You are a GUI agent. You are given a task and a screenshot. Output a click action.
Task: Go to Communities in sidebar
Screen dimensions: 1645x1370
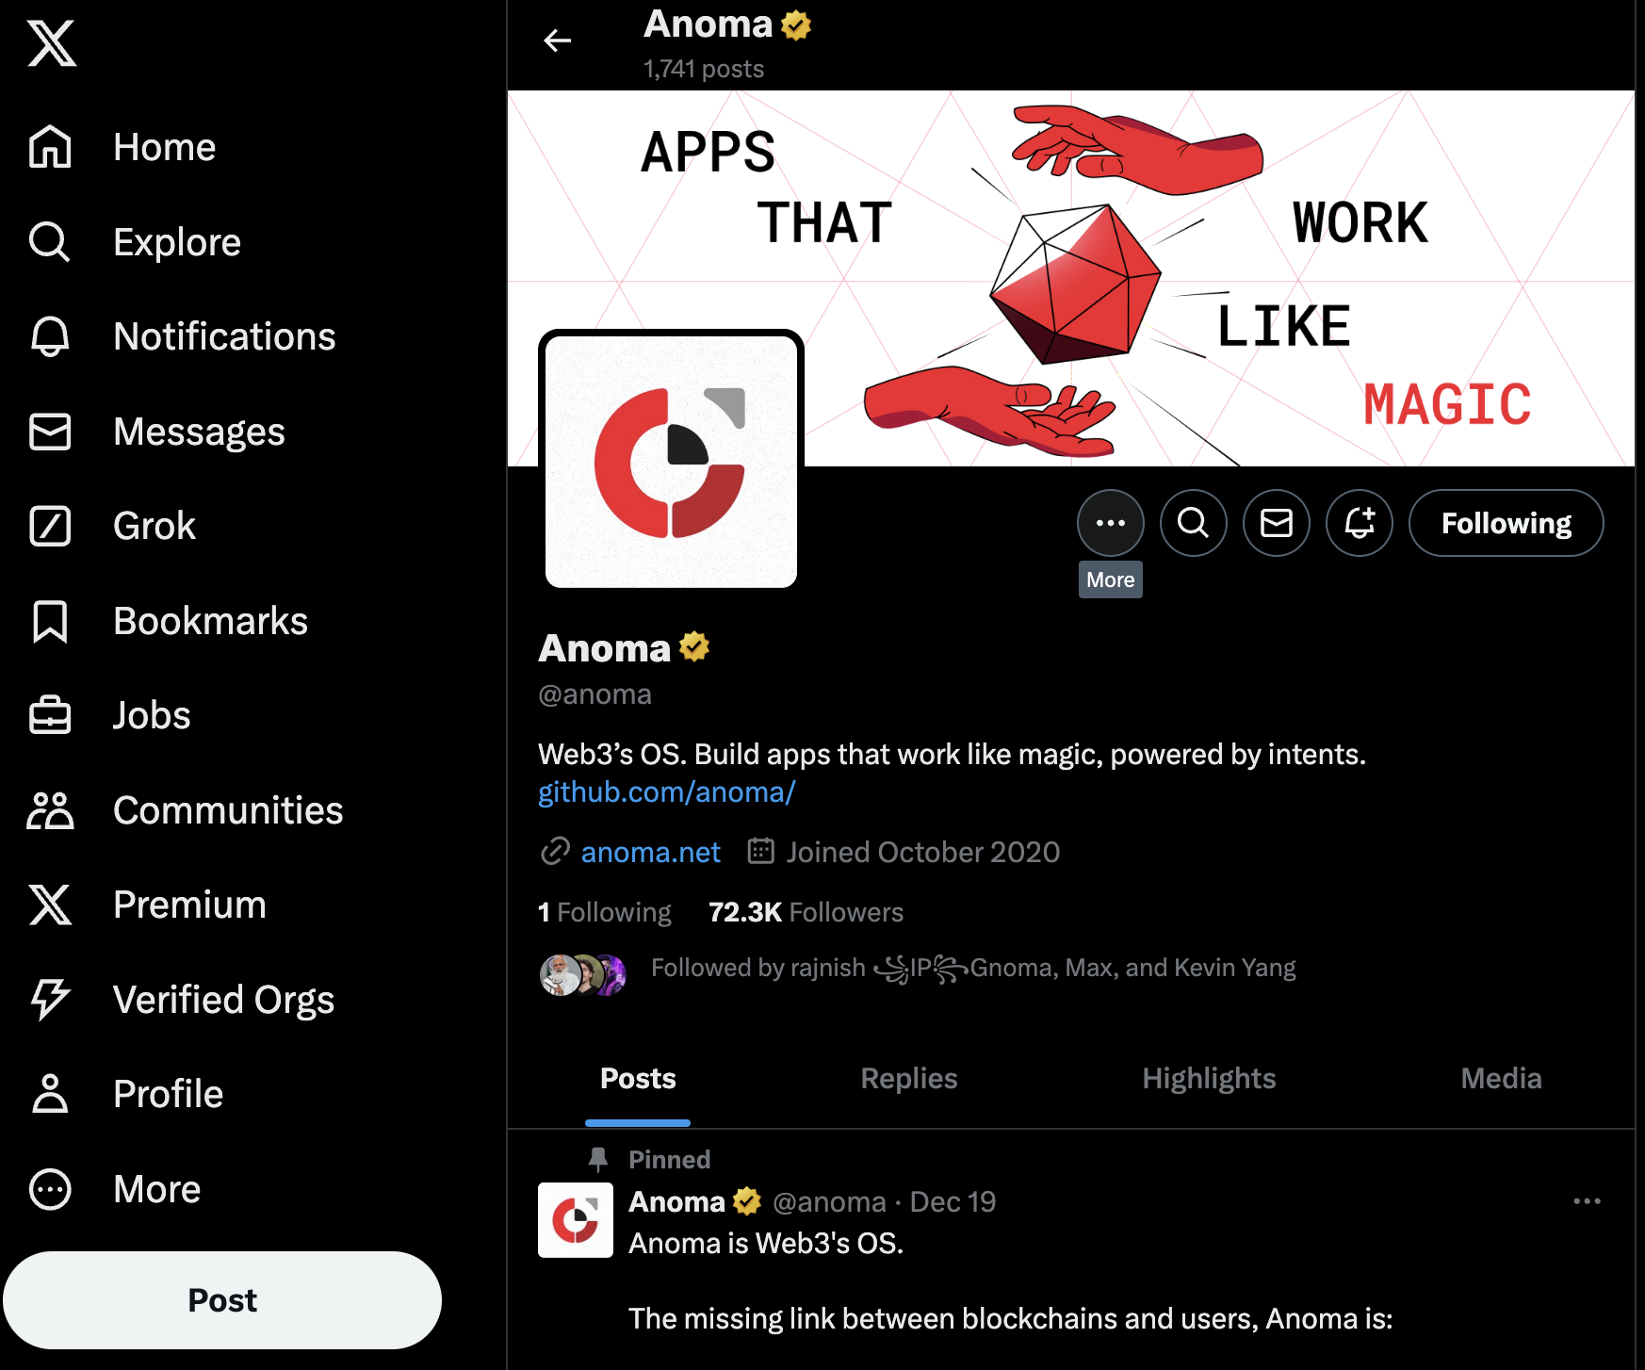pyautogui.click(x=186, y=810)
